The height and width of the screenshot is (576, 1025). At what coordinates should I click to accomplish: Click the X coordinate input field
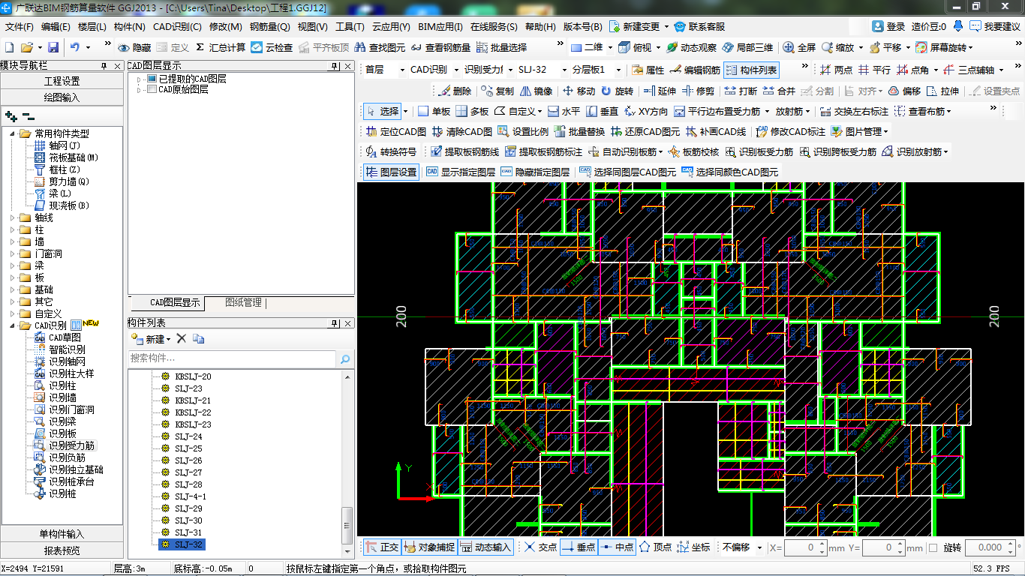tap(804, 547)
